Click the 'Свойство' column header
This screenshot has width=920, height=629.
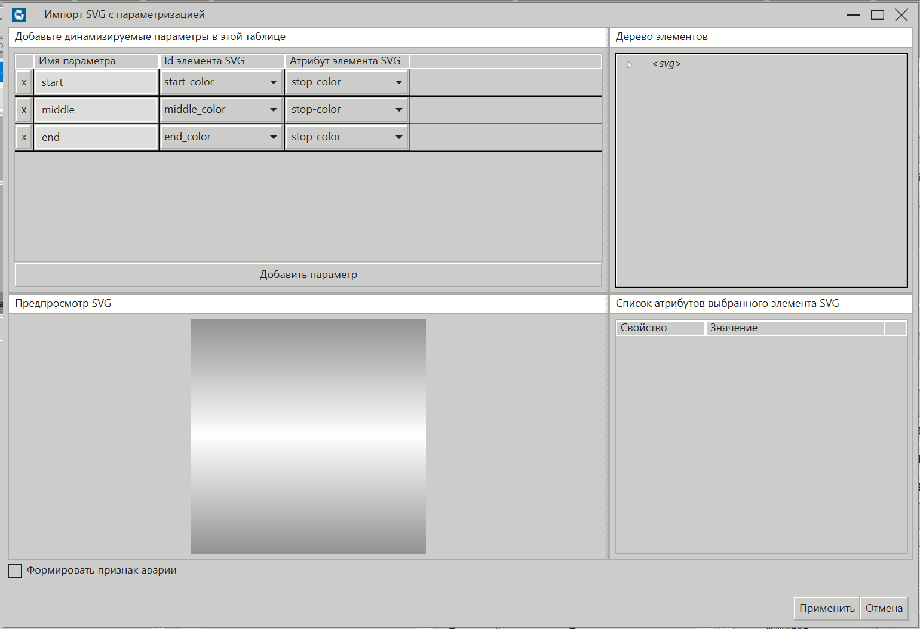pos(660,328)
